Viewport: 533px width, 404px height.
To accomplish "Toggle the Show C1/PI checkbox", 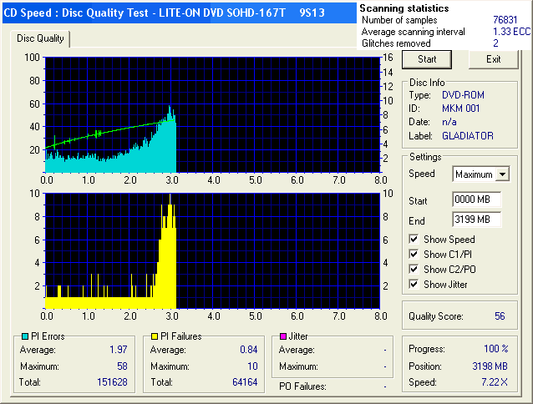I will 414,255.
